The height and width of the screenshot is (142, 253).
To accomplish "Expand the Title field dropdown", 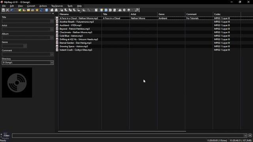I will (x=52, y=21).
